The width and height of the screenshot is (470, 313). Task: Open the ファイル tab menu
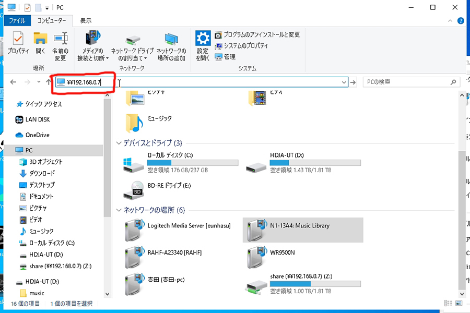point(18,21)
